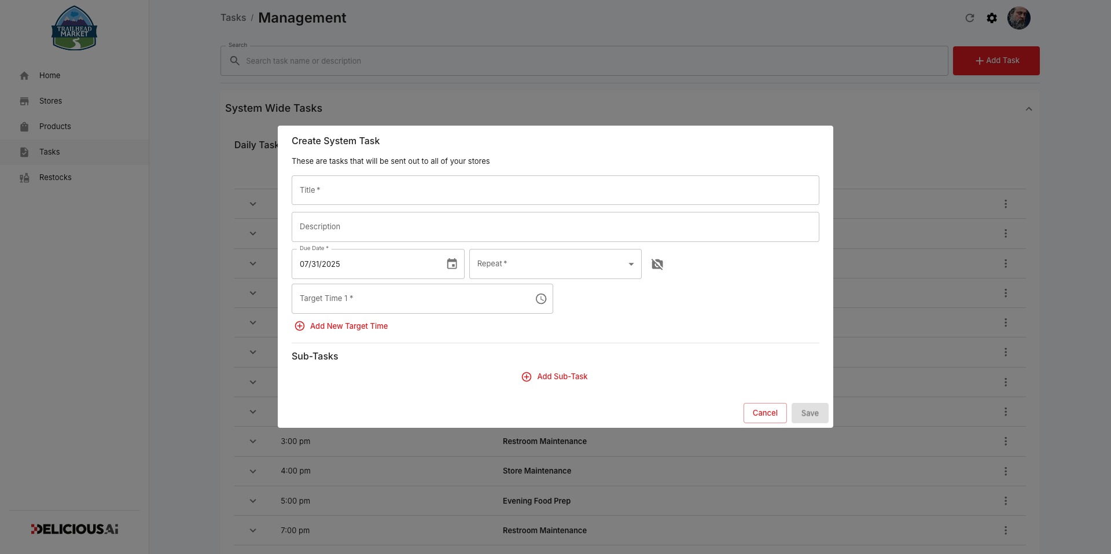Open the Repeat dropdown
Screen dimensions: 1111x554
tap(555, 264)
